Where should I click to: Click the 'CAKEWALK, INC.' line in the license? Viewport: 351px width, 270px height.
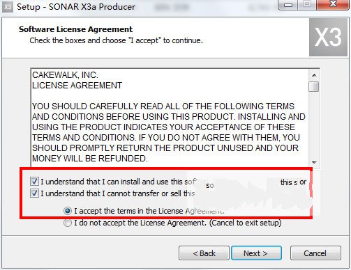tap(65, 75)
